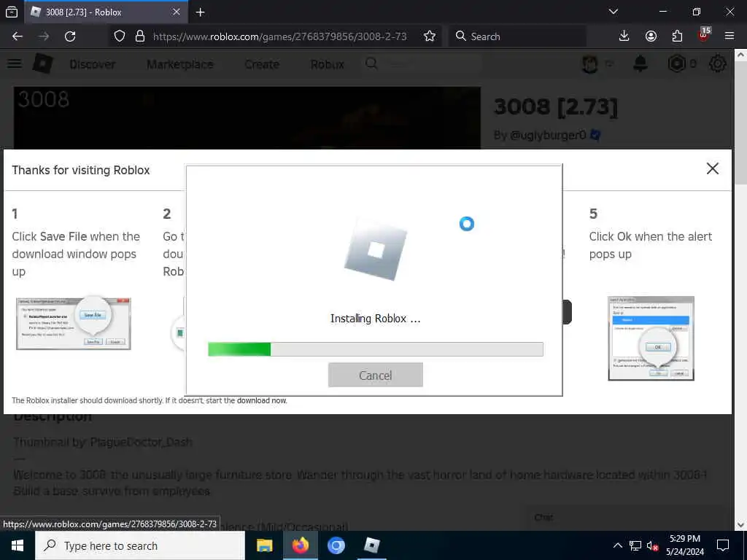This screenshot has width=747, height=560.
Task: Open Firefox account icon
Action: (x=651, y=36)
